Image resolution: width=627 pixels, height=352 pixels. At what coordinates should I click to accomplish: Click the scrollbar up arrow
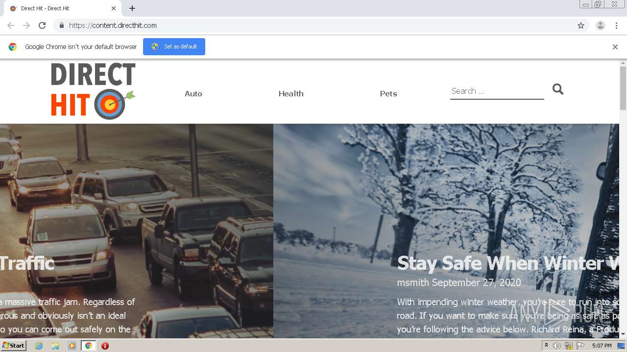pos(623,63)
